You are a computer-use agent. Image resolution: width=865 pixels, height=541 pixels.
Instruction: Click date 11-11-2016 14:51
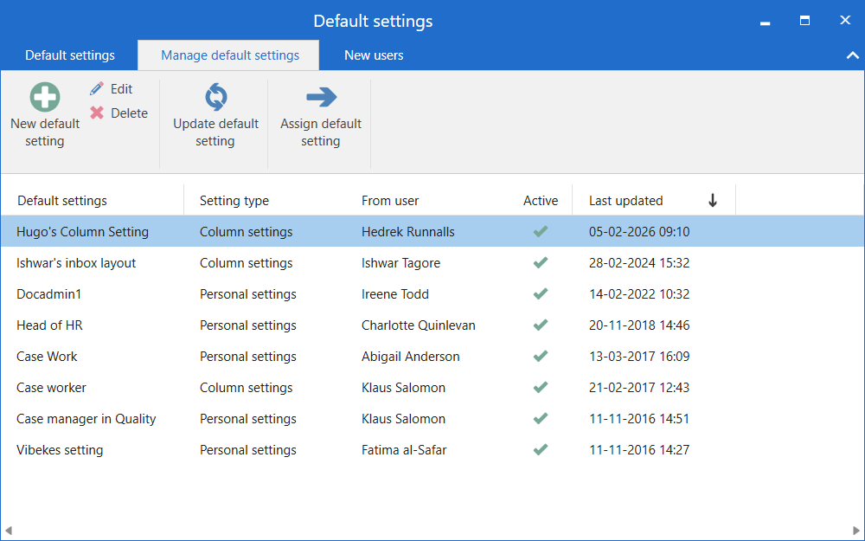tap(639, 419)
